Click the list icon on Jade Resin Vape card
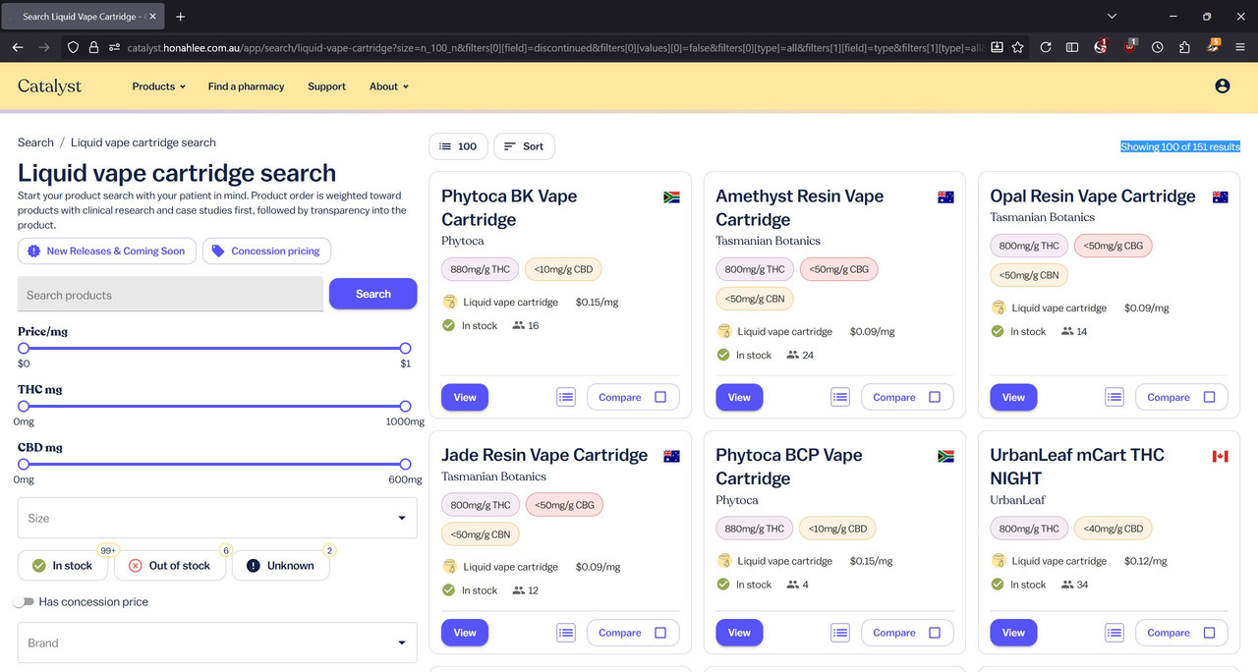 point(566,633)
